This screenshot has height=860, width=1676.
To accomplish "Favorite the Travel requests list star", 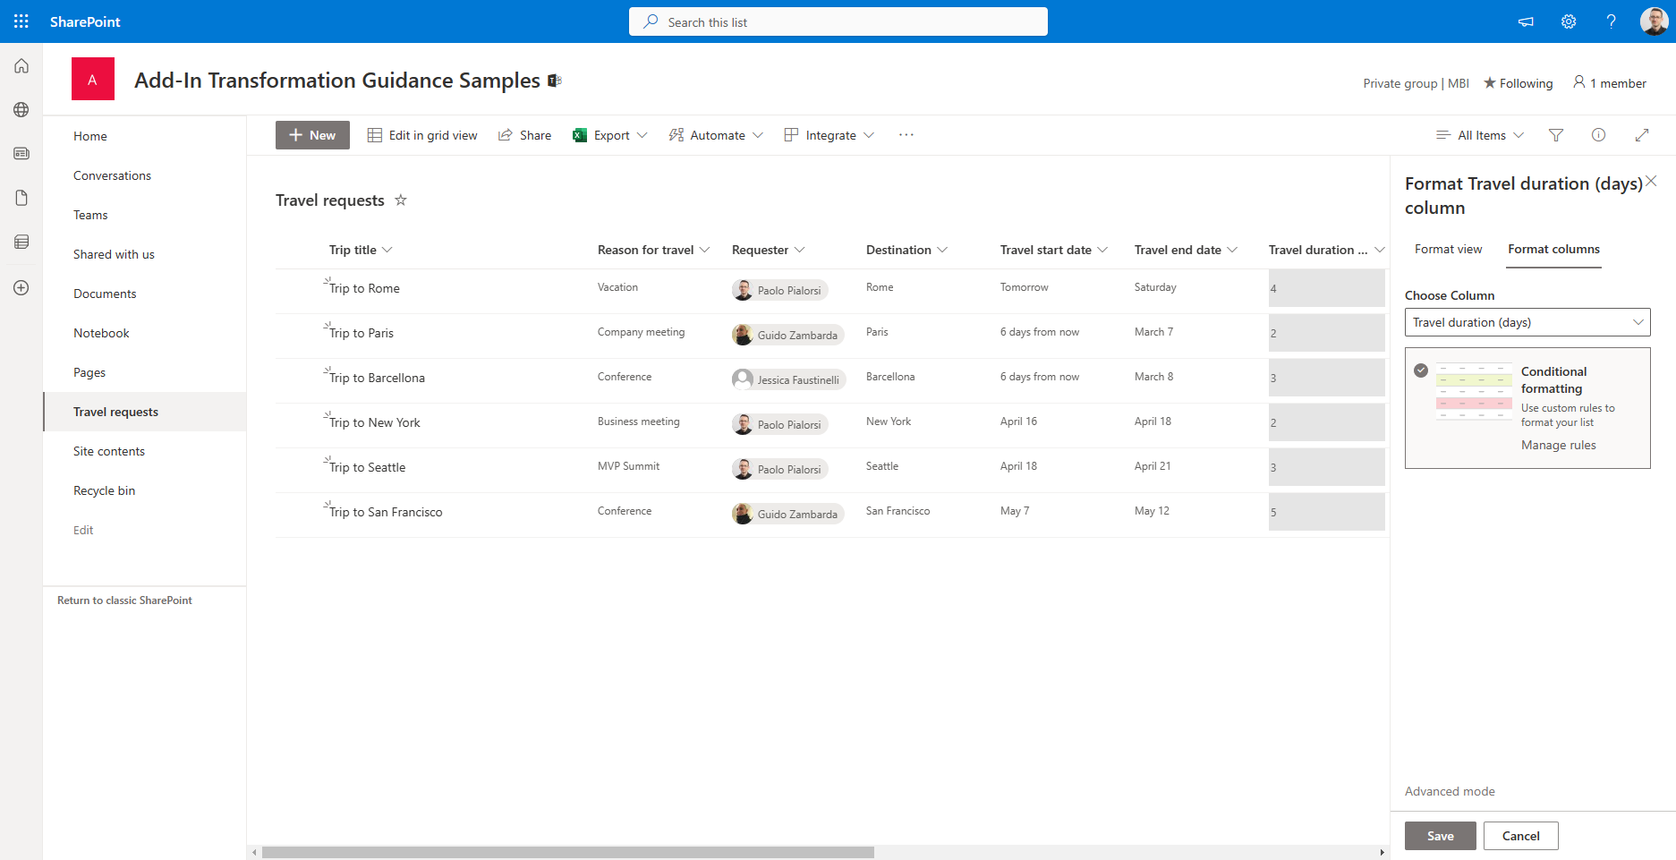I will pos(401,200).
